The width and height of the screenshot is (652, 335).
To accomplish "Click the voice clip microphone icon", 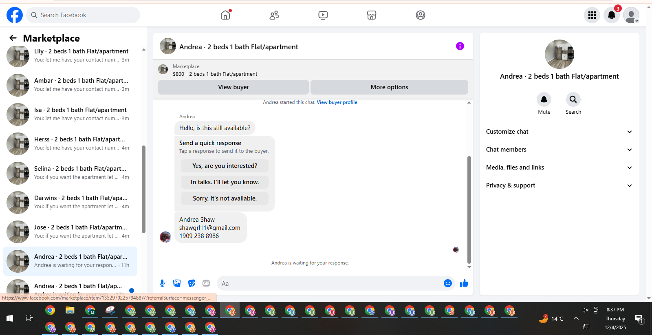I will point(162,283).
